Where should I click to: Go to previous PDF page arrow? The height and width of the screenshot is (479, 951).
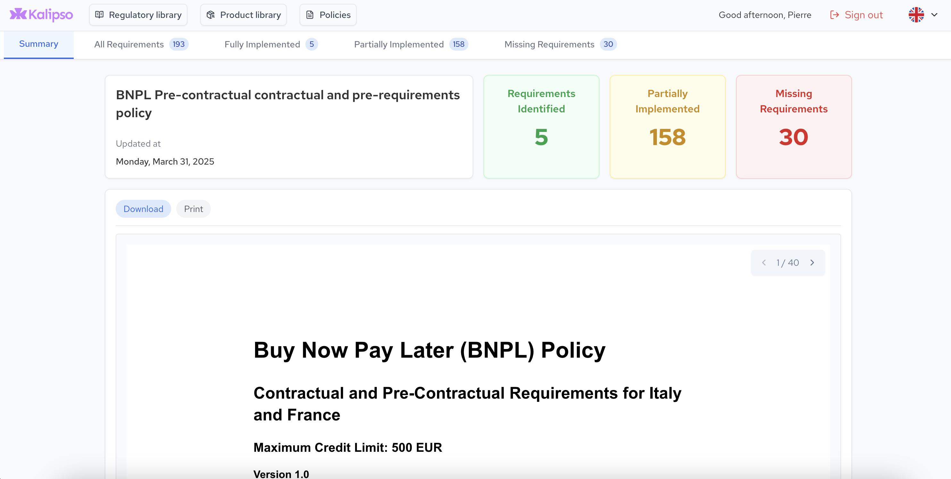click(764, 263)
